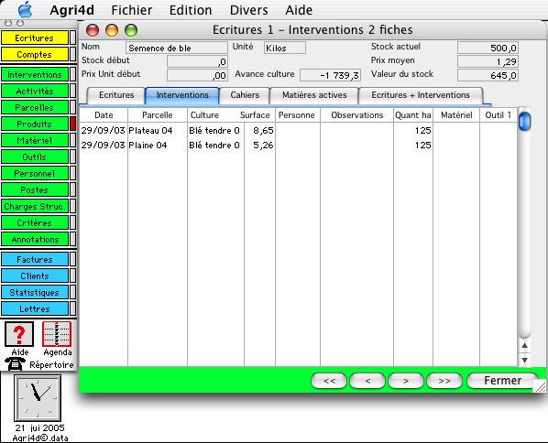
Task: Open the Annotations sidebar button
Action: (x=34, y=239)
